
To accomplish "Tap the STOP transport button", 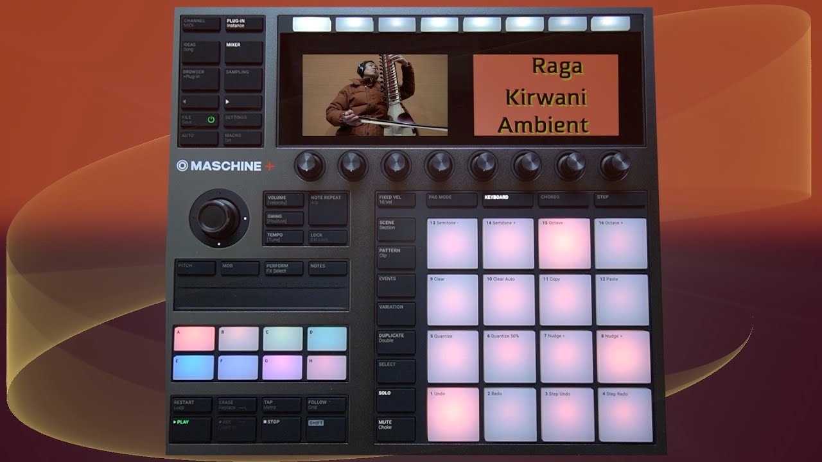I will (x=281, y=429).
